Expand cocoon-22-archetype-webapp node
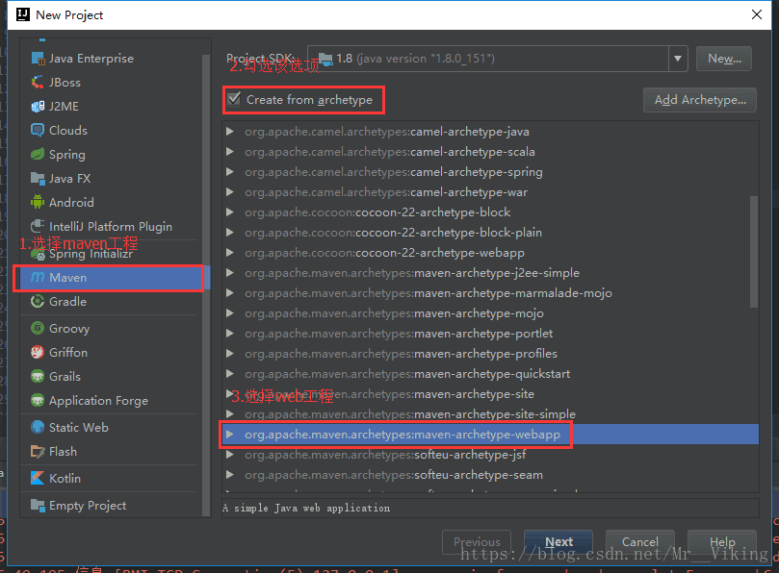Screen dimensions: 779x573 click(x=230, y=253)
